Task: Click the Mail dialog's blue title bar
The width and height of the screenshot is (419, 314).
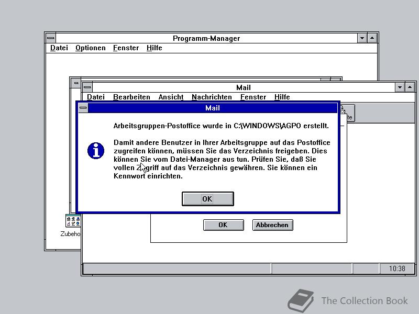Action: coord(213,108)
